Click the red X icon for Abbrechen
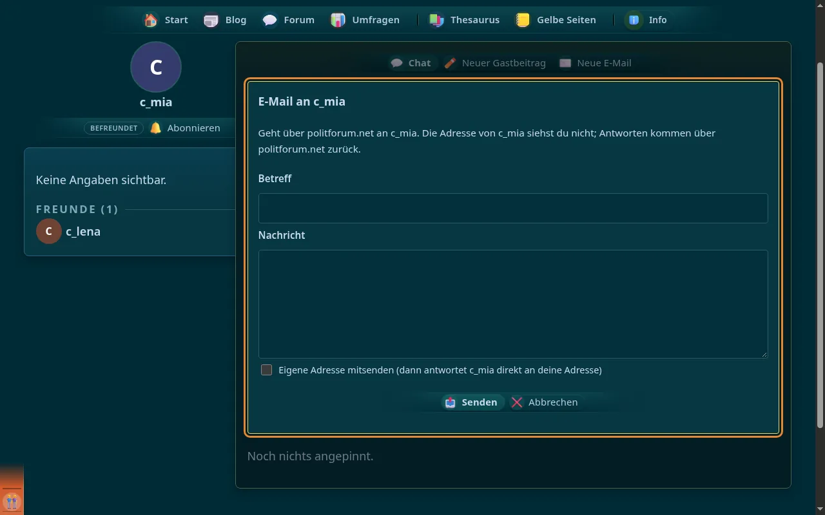 click(517, 402)
